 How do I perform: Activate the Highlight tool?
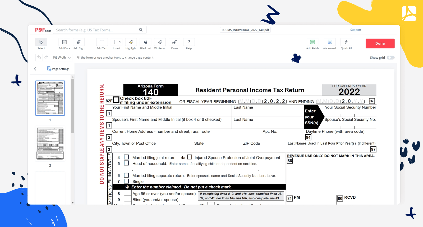pyautogui.click(x=131, y=42)
